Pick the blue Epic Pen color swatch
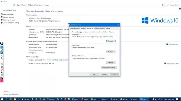Image resolution: width=181 pixels, height=101 pixels. click(x=1, y=77)
